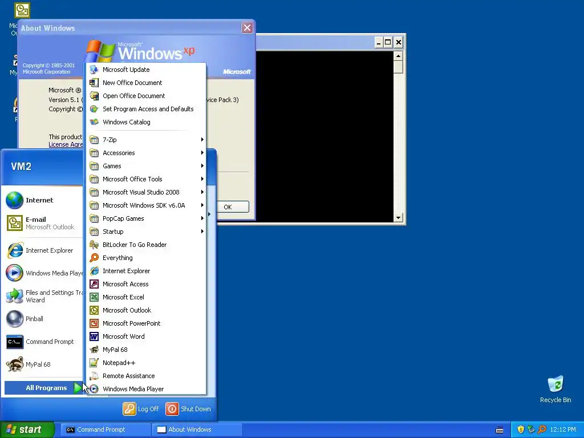The width and height of the screenshot is (584, 438).
Task: Click the Shut Down button
Action: tap(188, 408)
